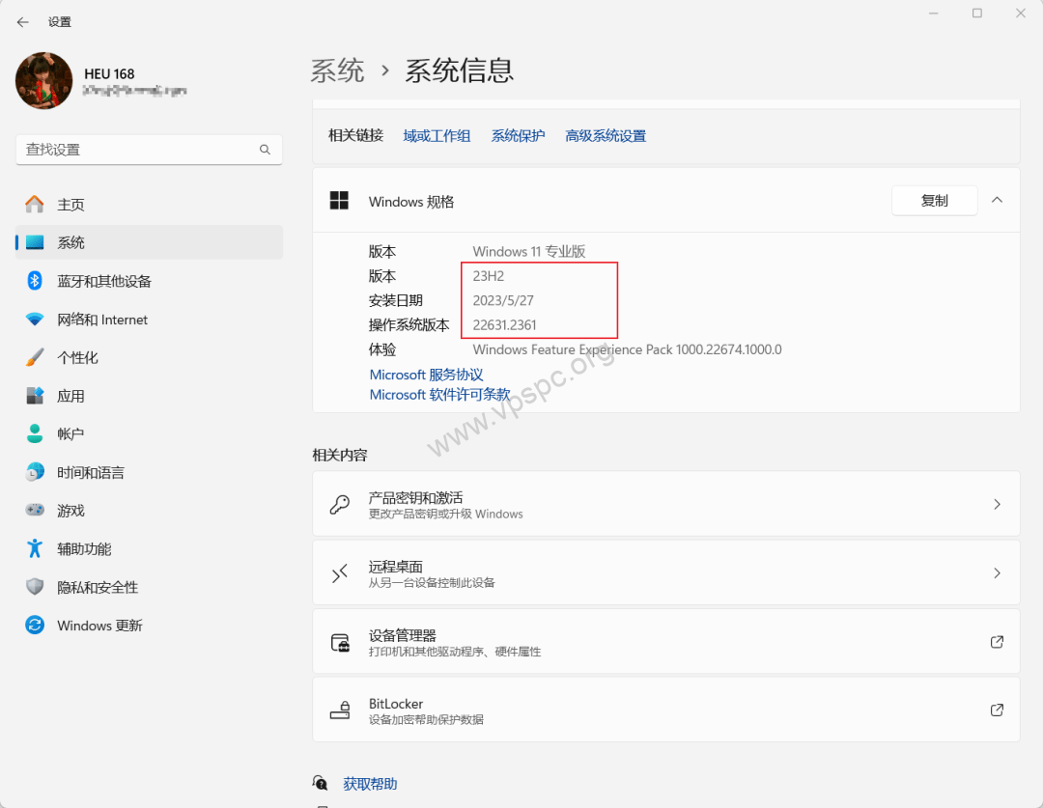Screen dimensions: 1043x808
Task: Open the shield icon for 隐私和安全性
Action: [35, 587]
